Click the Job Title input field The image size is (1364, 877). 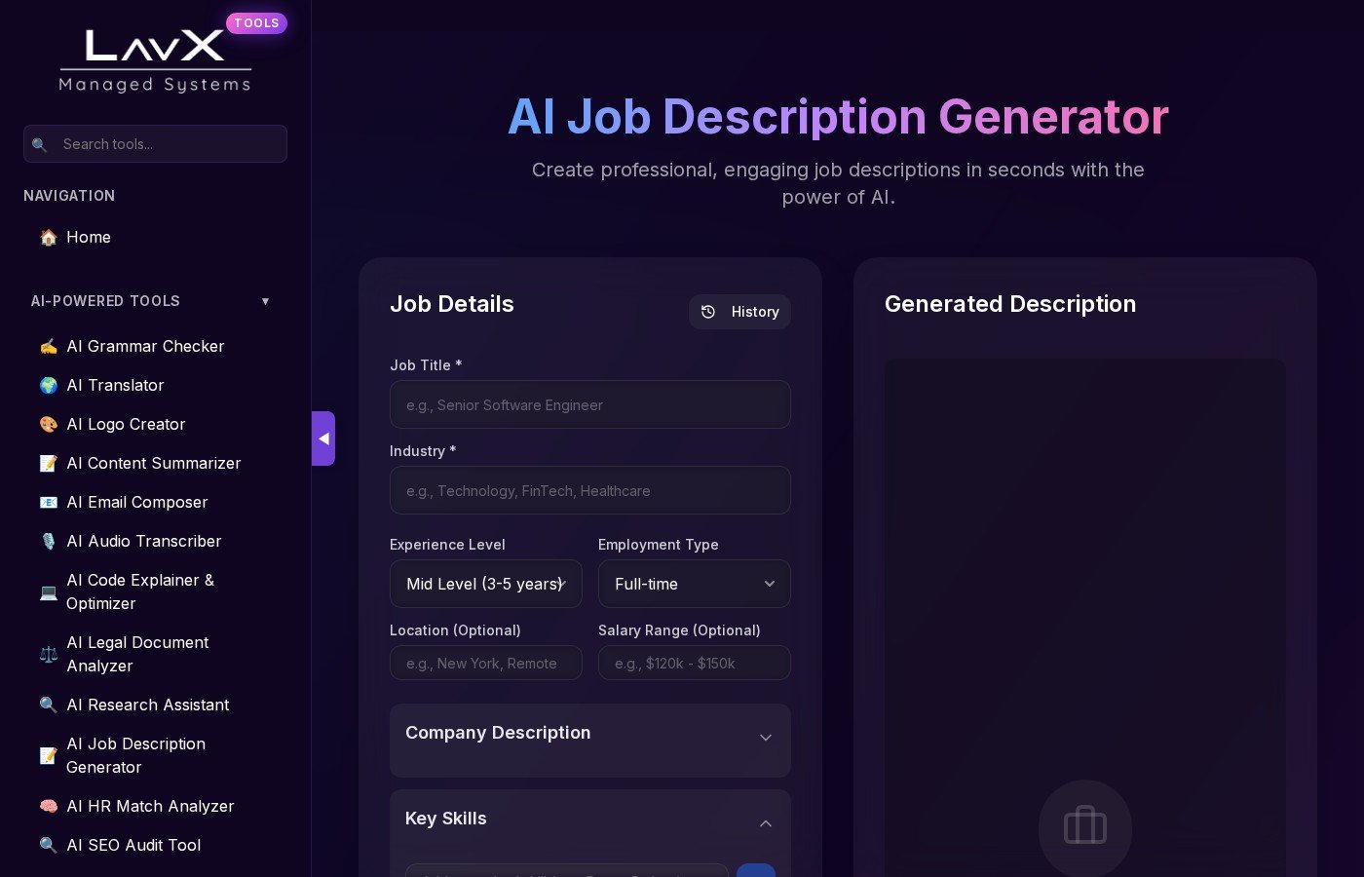coord(589,404)
